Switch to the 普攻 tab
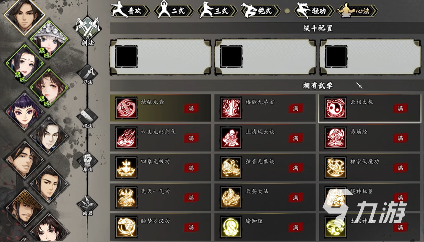 click(x=130, y=11)
